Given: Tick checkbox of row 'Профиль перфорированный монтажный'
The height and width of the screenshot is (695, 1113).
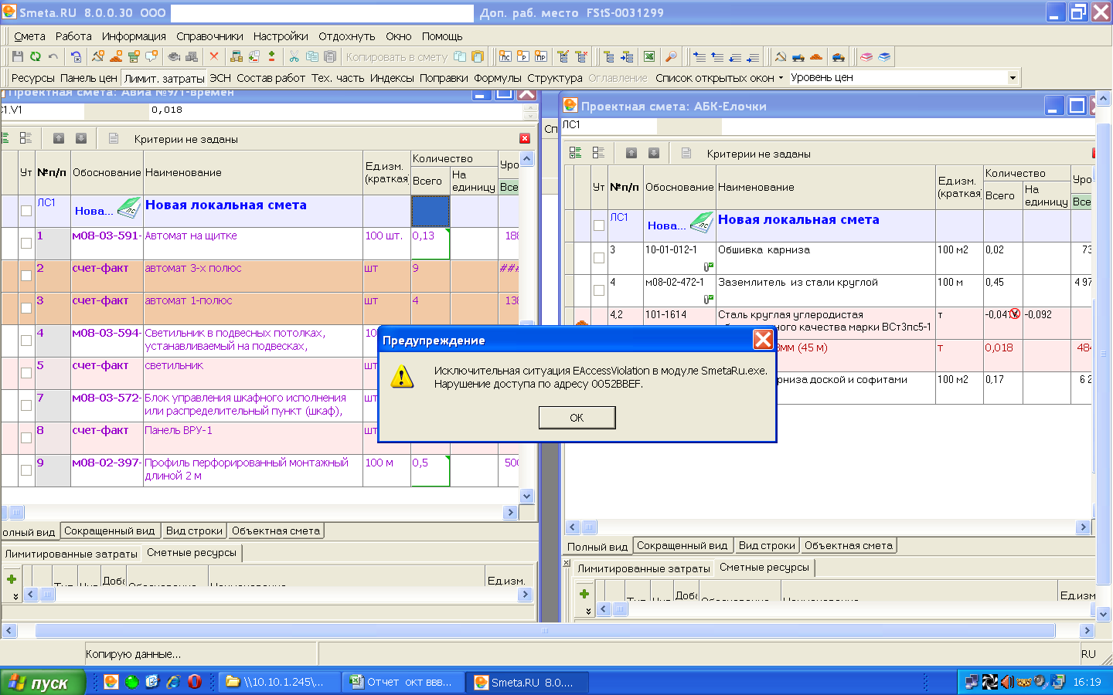Looking at the screenshot, I should click(x=26, y=470).
